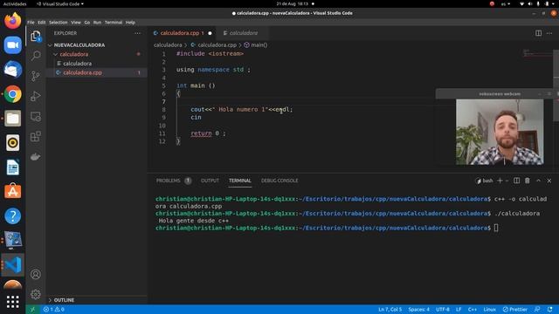The height and width of the screenshot is (314, 559).
Task: Click Spaces: 4 indentation setting
Action: pyautogui.click(x=418, y=310)
